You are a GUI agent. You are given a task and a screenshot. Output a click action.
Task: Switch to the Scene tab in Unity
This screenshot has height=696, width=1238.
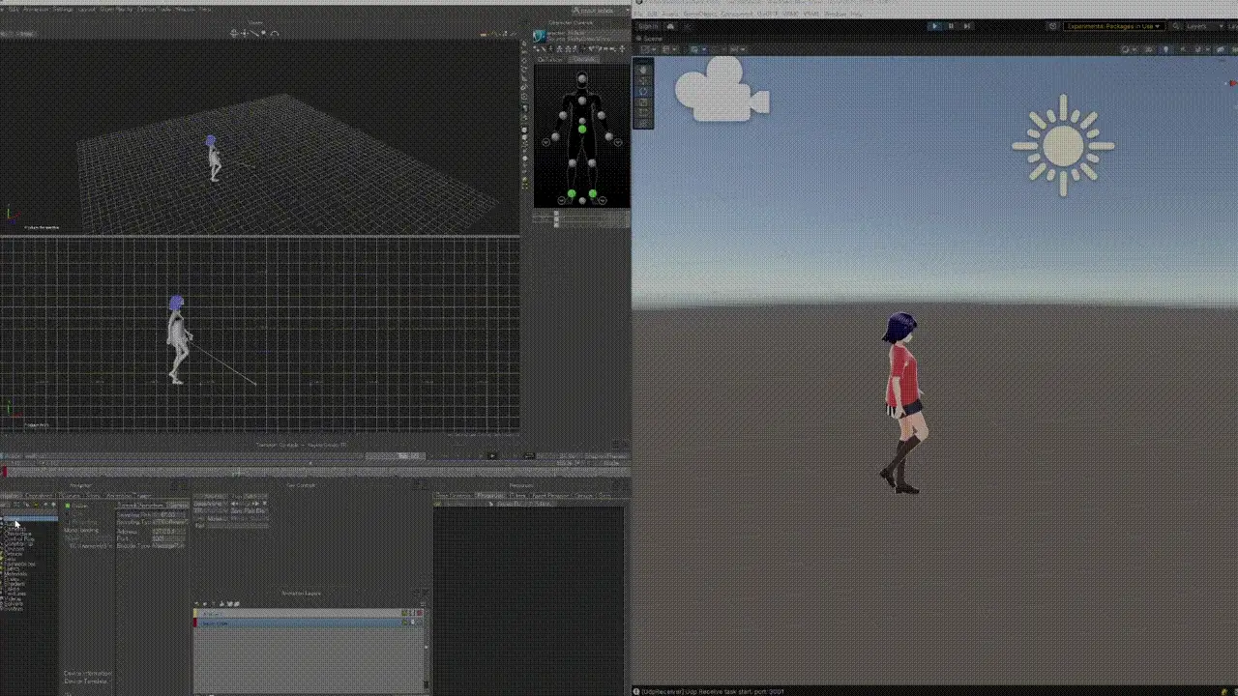pyautogui.click(x=653, y=38)
